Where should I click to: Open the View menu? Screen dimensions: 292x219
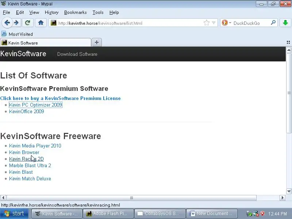click(34, 12)
